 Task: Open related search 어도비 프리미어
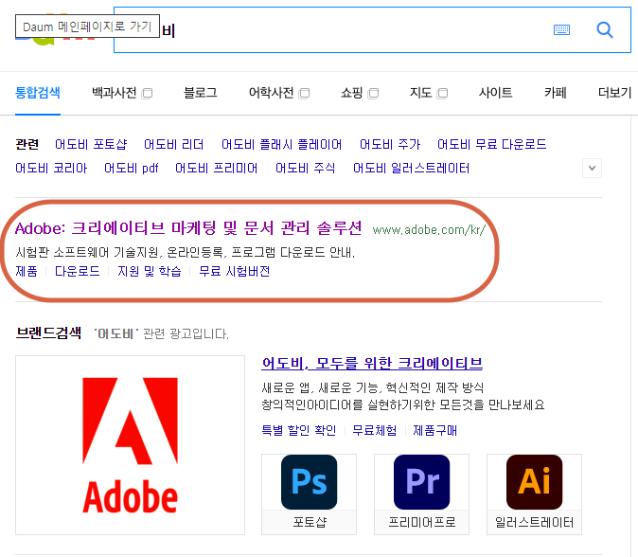pyautogui.click(x=217, y=169)
